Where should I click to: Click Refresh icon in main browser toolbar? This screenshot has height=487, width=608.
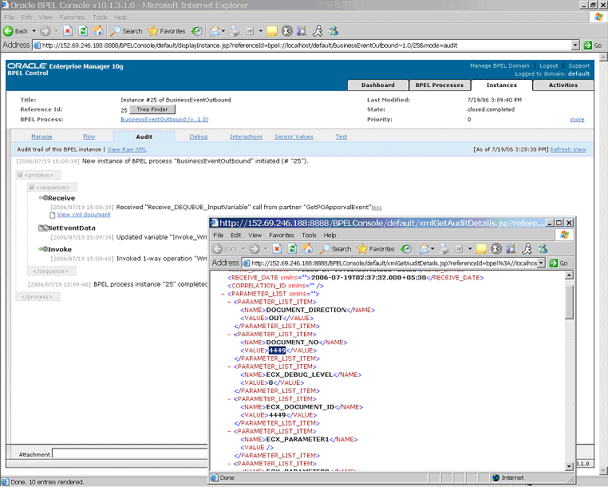tap(83, 31)
